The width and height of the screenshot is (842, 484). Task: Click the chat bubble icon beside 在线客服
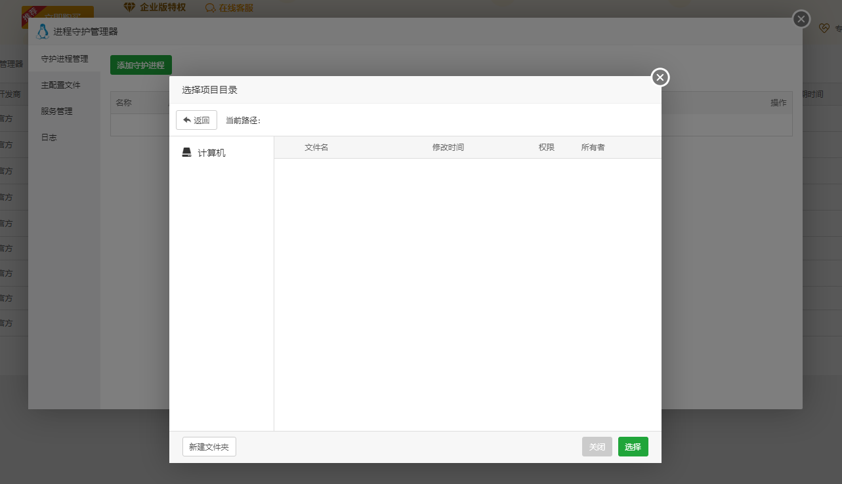[211, 7]
